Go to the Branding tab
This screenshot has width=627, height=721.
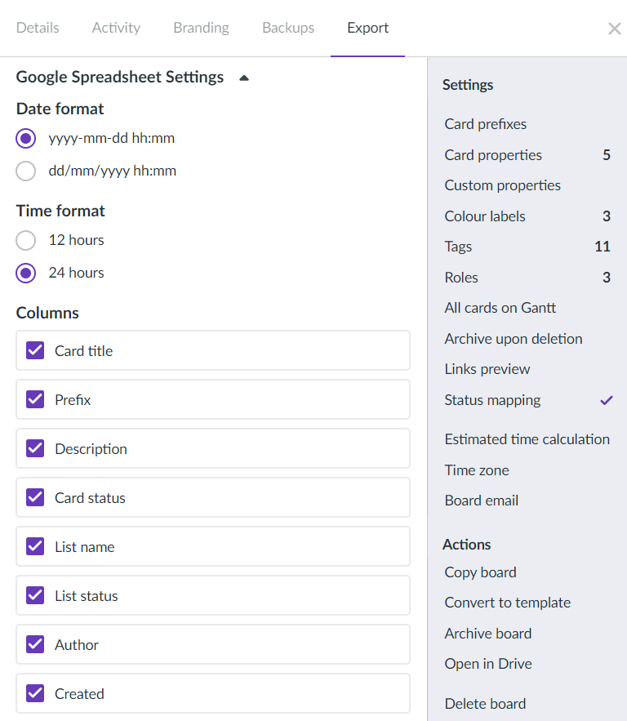coord(202,28)
